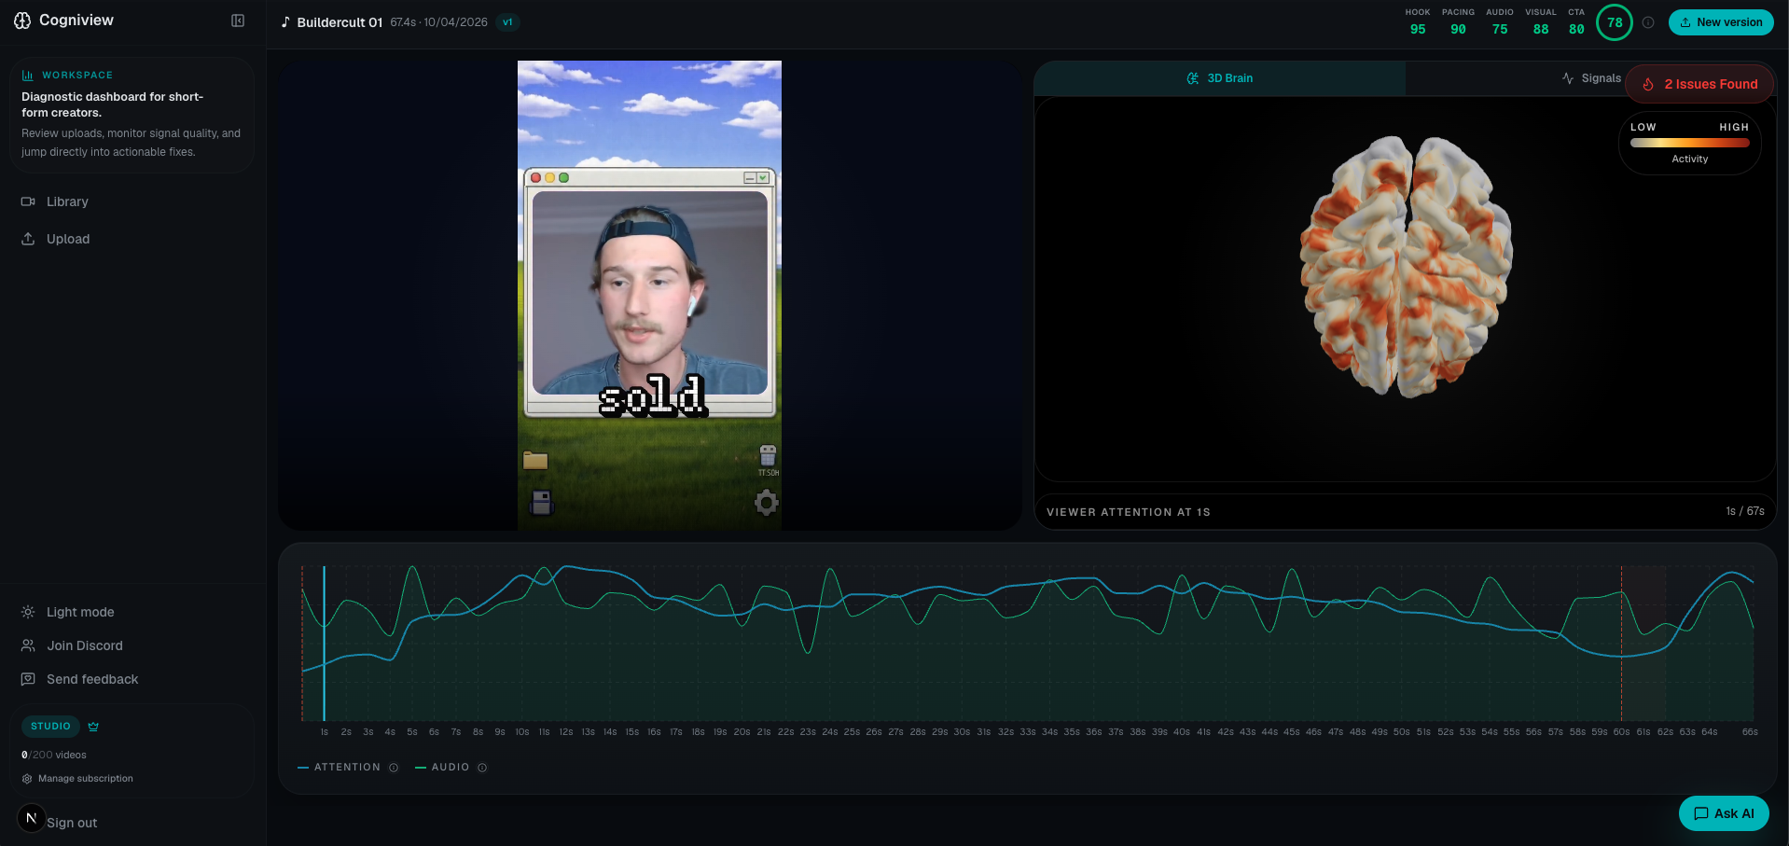The width and height of the screenshot is (1789, 846).
Task: Click the info icon next to score 78
Action: (x=1648, y=22)
